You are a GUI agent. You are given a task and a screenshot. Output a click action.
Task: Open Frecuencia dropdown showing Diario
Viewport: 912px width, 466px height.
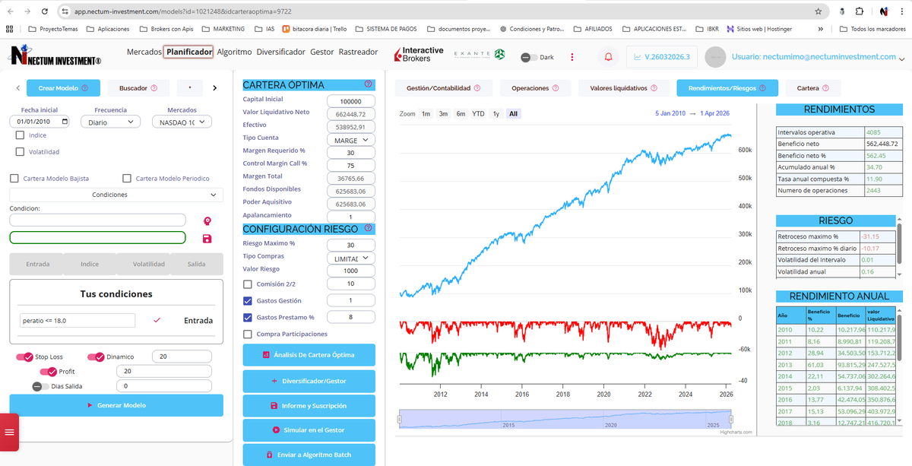[x=109, y=122]
